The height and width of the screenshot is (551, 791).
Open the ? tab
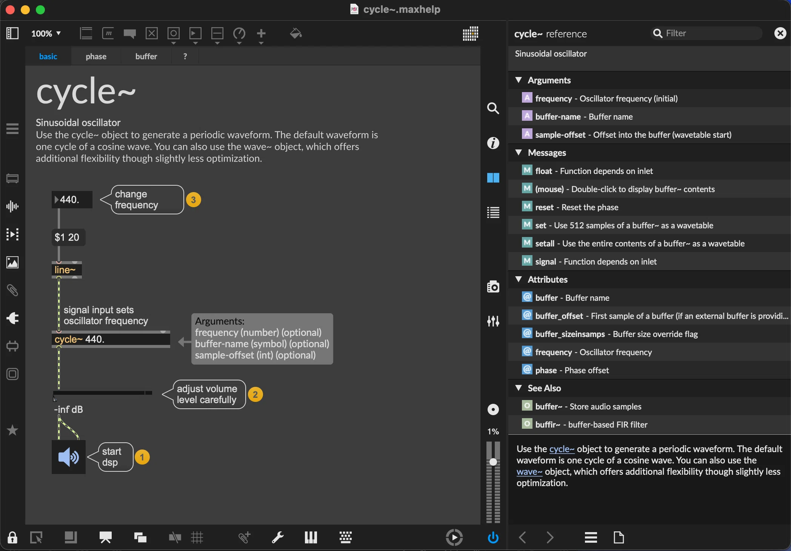[x=185, y=56]
